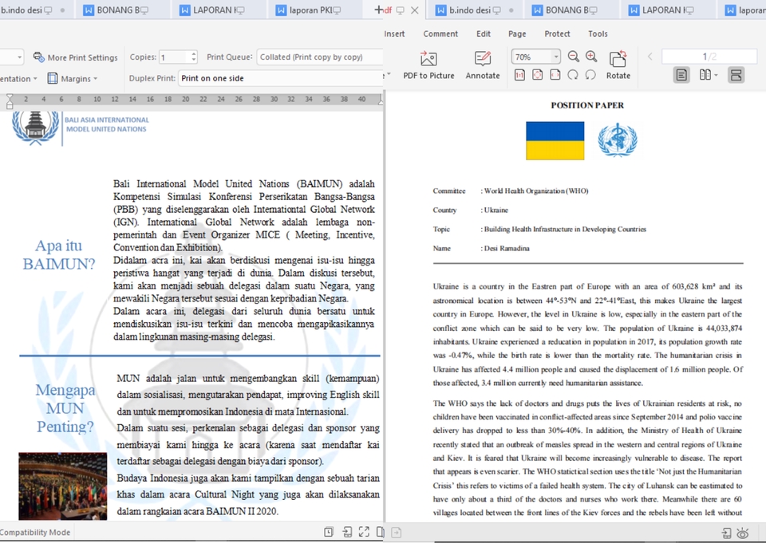Click the page number field showing 1/2
The image size is (766, 543).
[709, 57]
